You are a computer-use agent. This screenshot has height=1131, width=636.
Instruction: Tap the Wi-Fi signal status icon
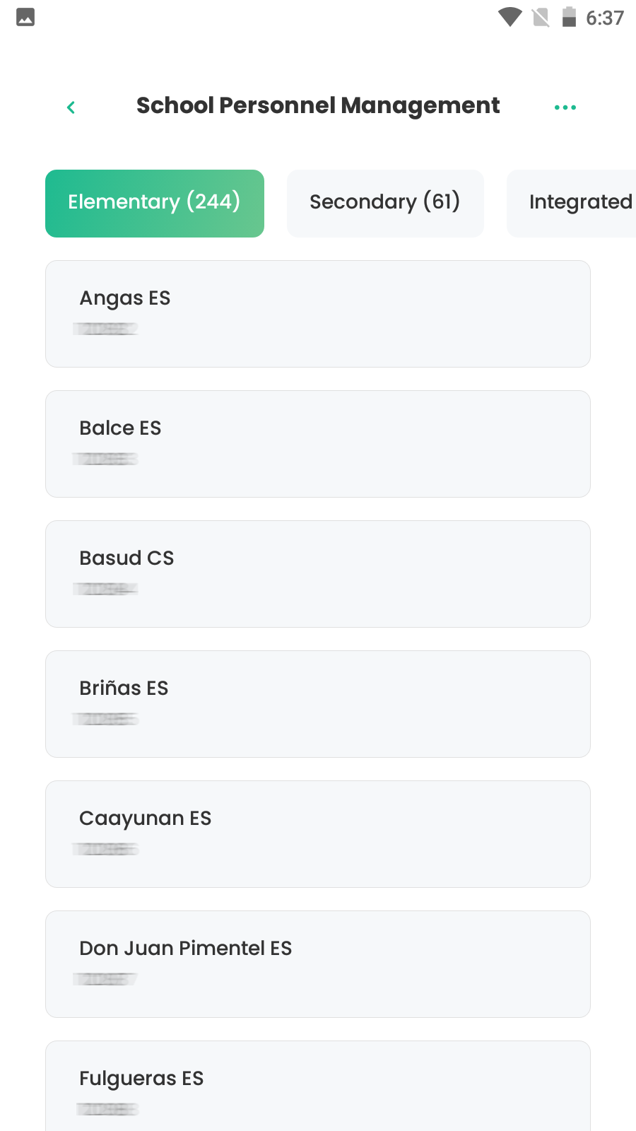tap(510, 17)
